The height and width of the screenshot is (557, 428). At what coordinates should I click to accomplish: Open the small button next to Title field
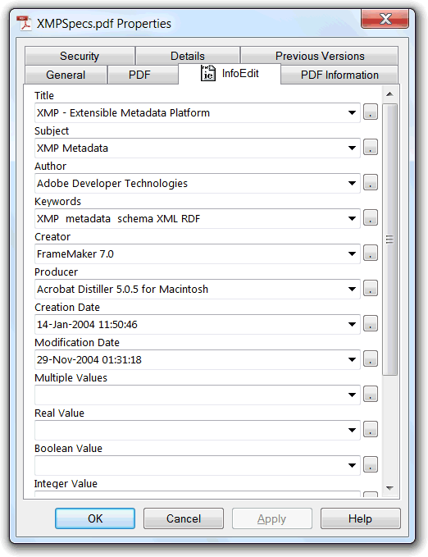[x=370, y=112]
